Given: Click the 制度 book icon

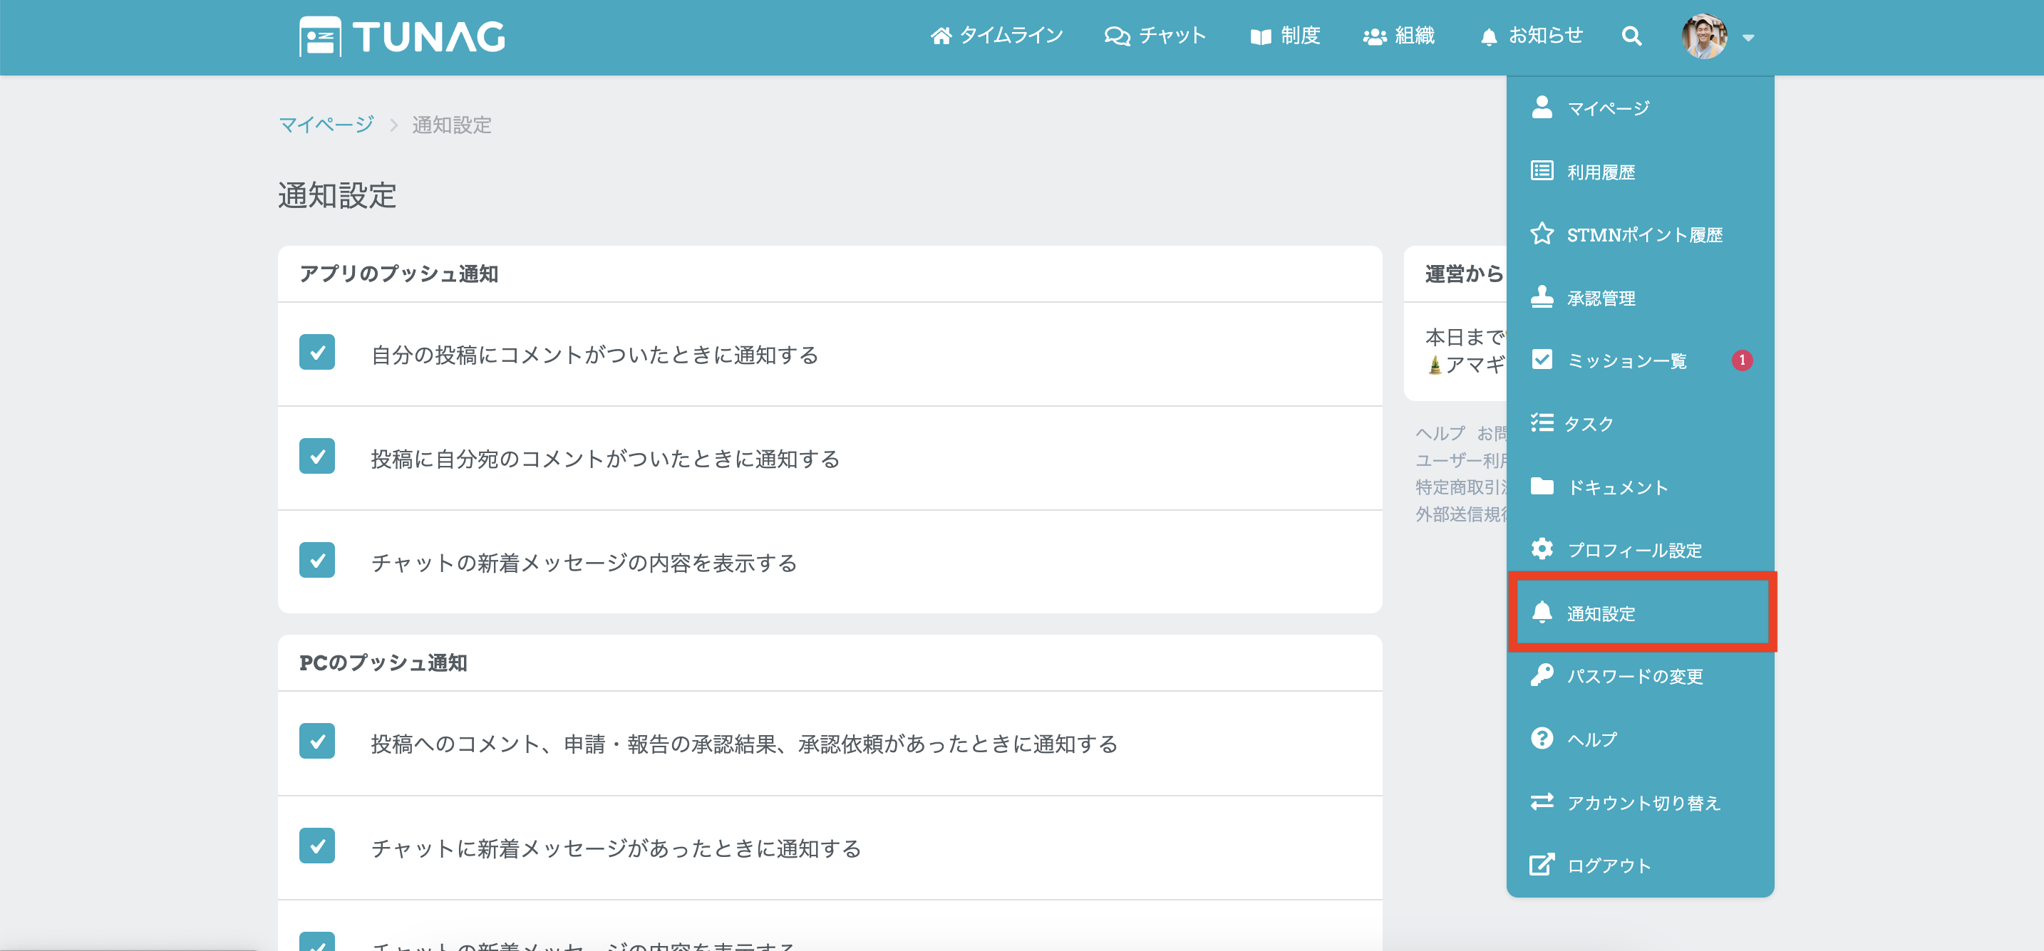Looking at the screenshot, I should click(x=1260, y=36).
